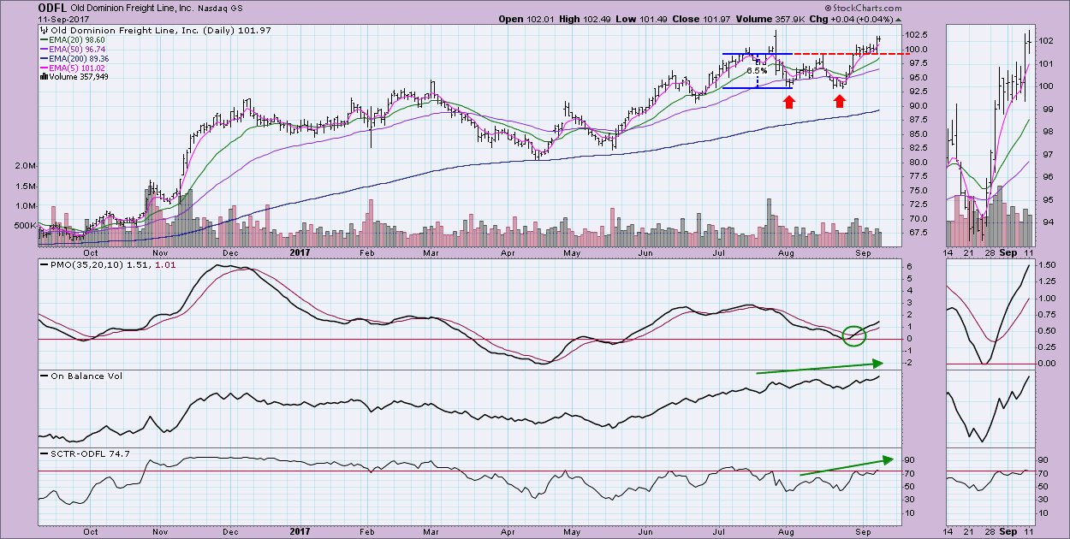
Task: Click the 99 label on zoomed price axis
Action: coord(1046,109)
